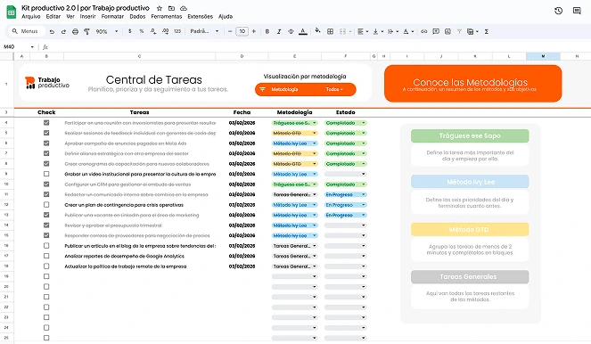The width and height of the screenshot is (591, 344).
Task: Check the box for 'Analizar reportes de desempeño'
Action: click(x=46, y=256)
